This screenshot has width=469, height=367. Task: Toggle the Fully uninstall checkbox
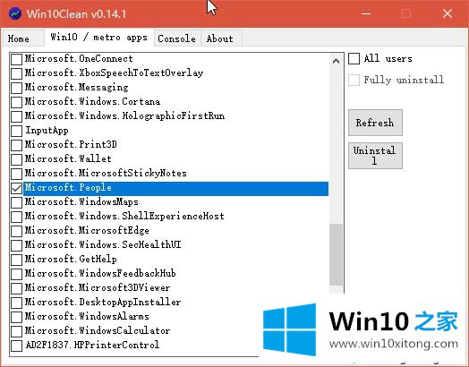[x=354, y=80]
